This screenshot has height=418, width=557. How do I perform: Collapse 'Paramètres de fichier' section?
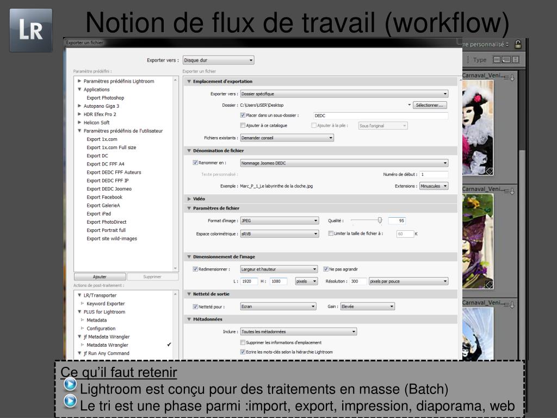click(x=189, y=208)
